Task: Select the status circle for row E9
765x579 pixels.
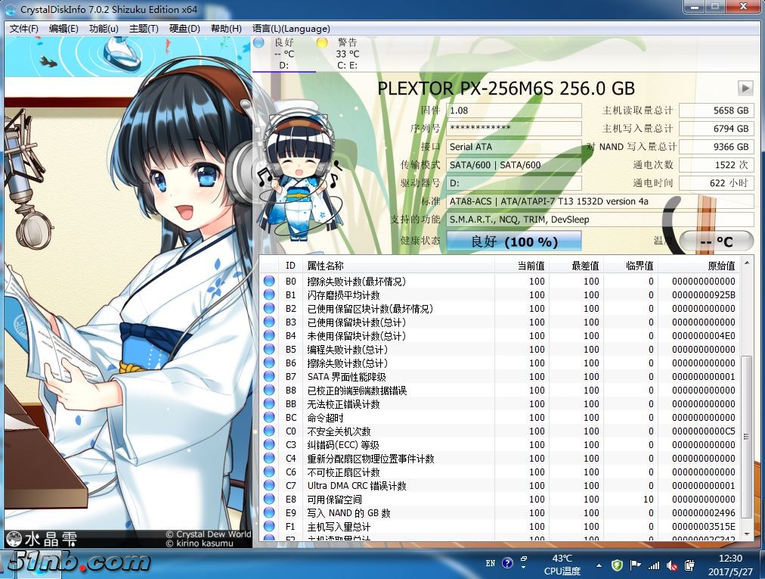Action: [x=269, y=512]
